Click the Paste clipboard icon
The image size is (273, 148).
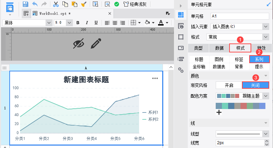75,4
